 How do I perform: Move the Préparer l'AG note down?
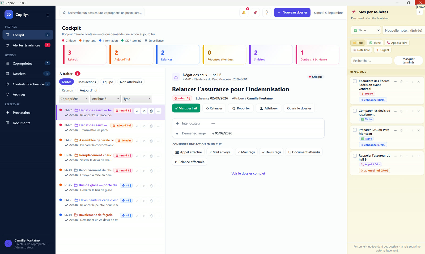point(413,130)
